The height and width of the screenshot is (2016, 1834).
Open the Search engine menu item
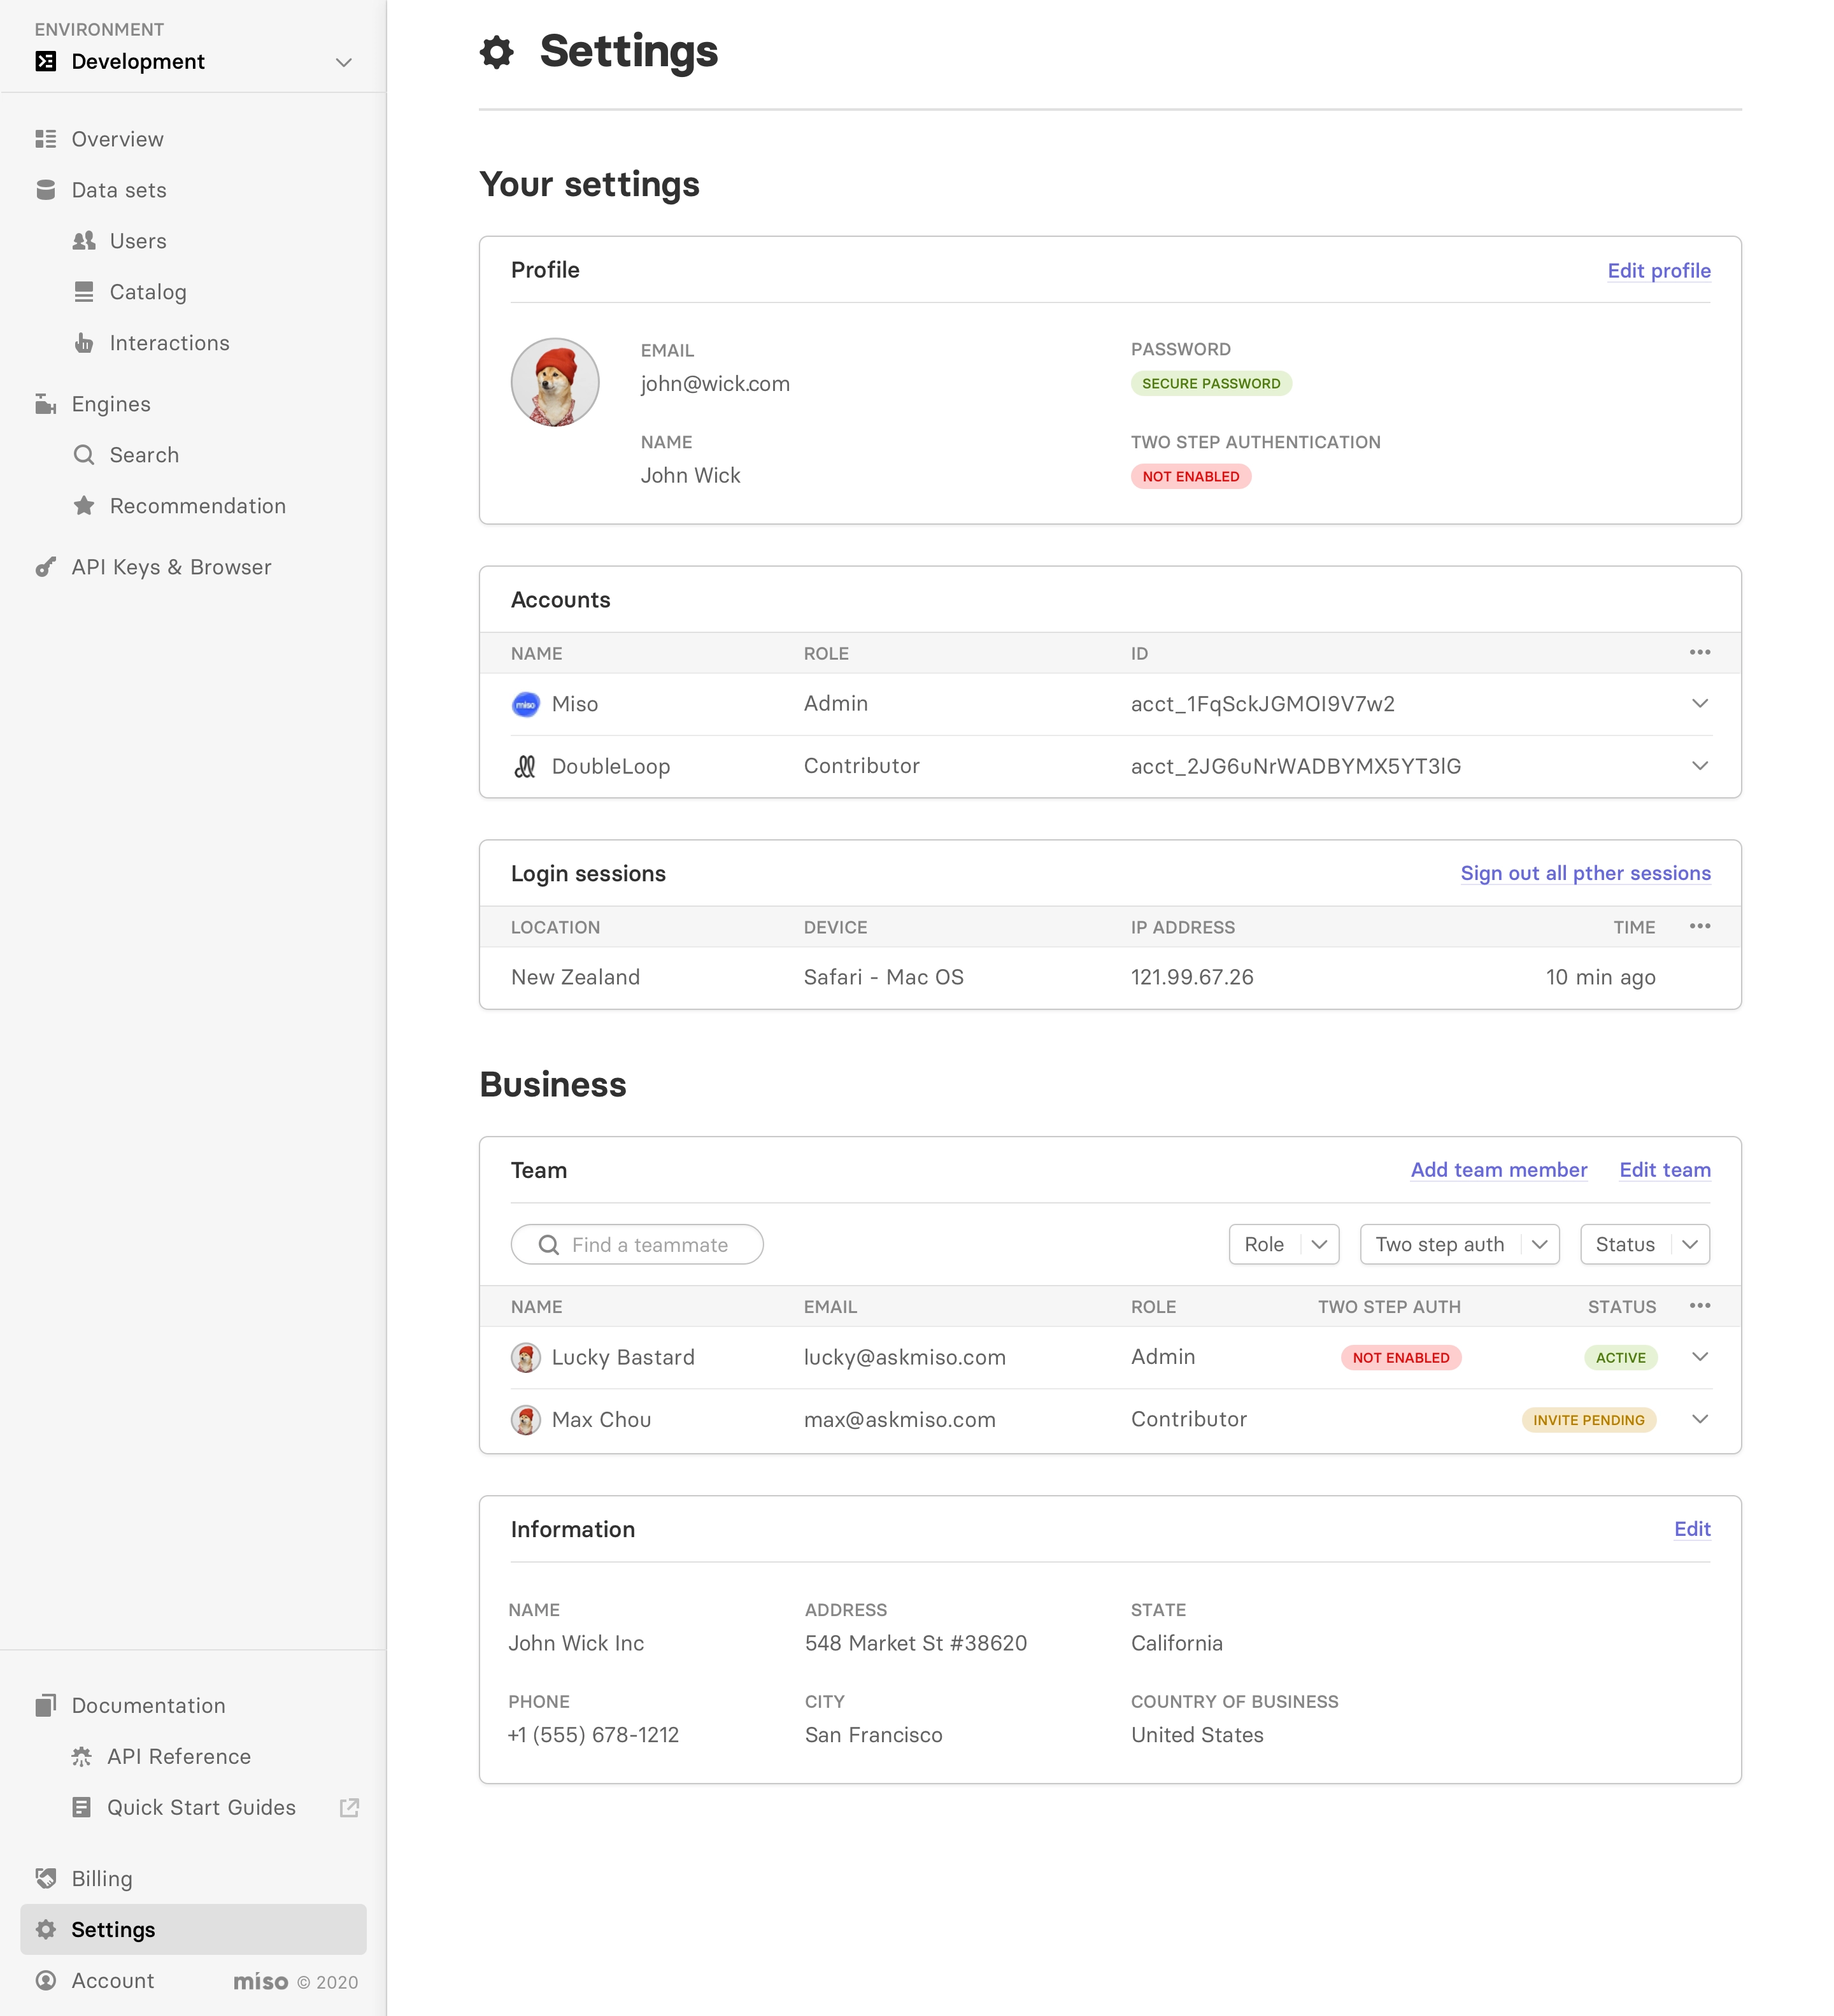tap(144, 455)
